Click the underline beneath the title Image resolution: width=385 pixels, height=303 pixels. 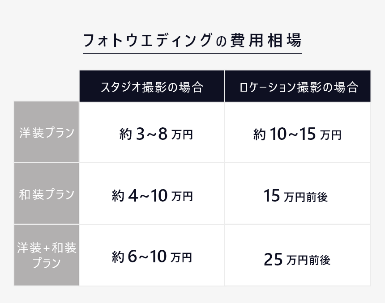click(192, 53)
